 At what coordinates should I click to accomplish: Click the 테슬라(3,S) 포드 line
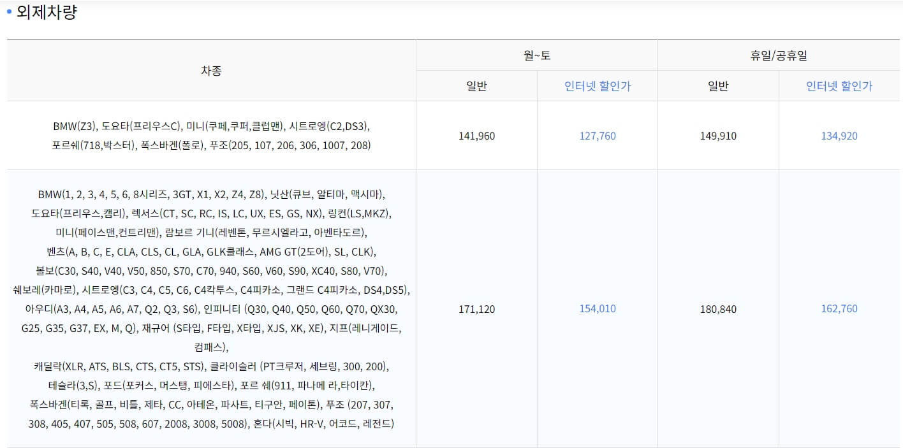211,386
